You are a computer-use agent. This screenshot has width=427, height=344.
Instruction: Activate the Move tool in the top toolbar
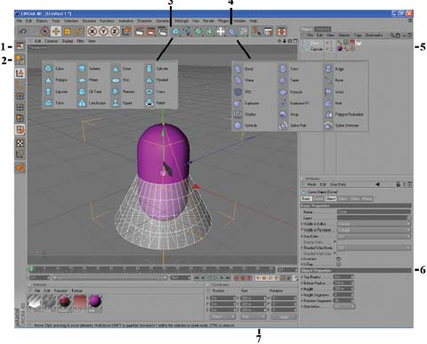tap(56, 31)
